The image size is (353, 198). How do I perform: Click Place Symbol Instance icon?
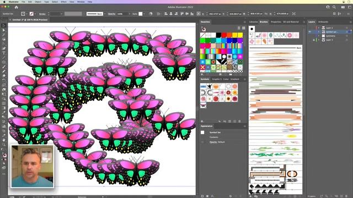click(220, 121)
